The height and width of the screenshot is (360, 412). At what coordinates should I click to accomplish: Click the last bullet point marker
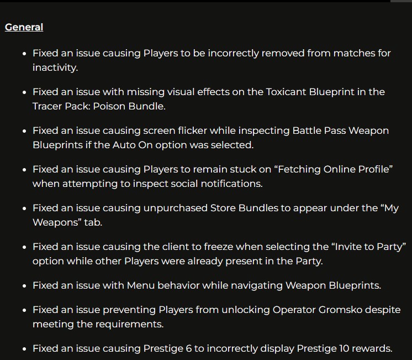point(24,349)
